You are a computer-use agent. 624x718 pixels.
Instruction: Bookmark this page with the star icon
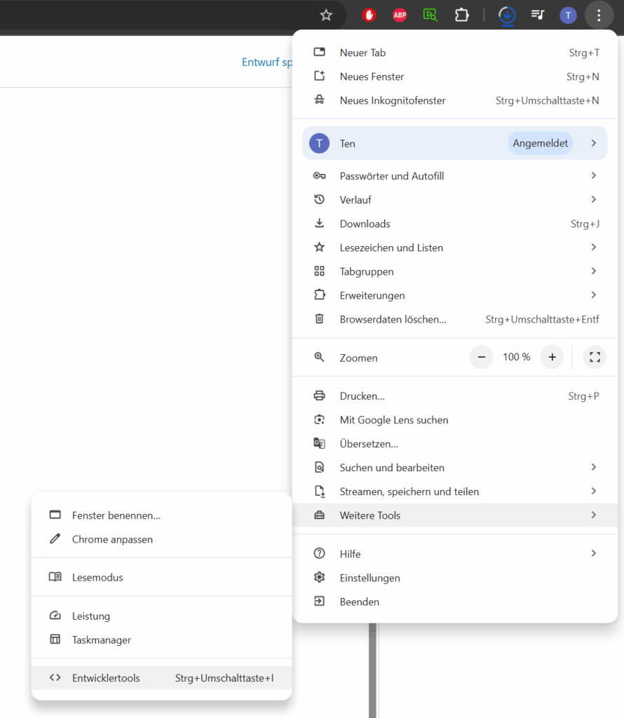click(x=326, y=15)
